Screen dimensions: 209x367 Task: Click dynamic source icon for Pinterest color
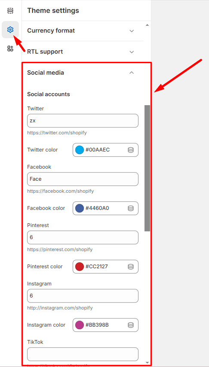(x=131, y=267)
